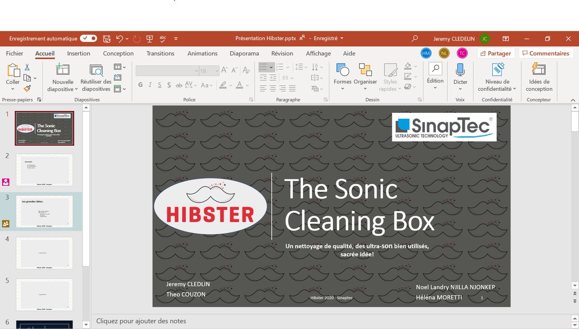The height and width of the screenshot is (329, 579).
Task: Clear all formatting icon
Action: pos(247,71)
